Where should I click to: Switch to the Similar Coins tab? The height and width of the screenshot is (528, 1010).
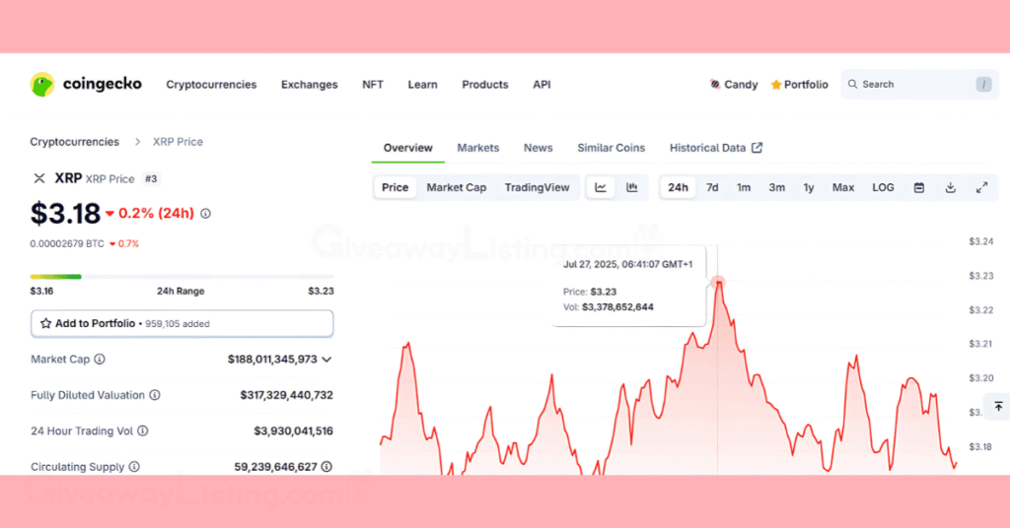pyautogui.click(x=611, y=148)
